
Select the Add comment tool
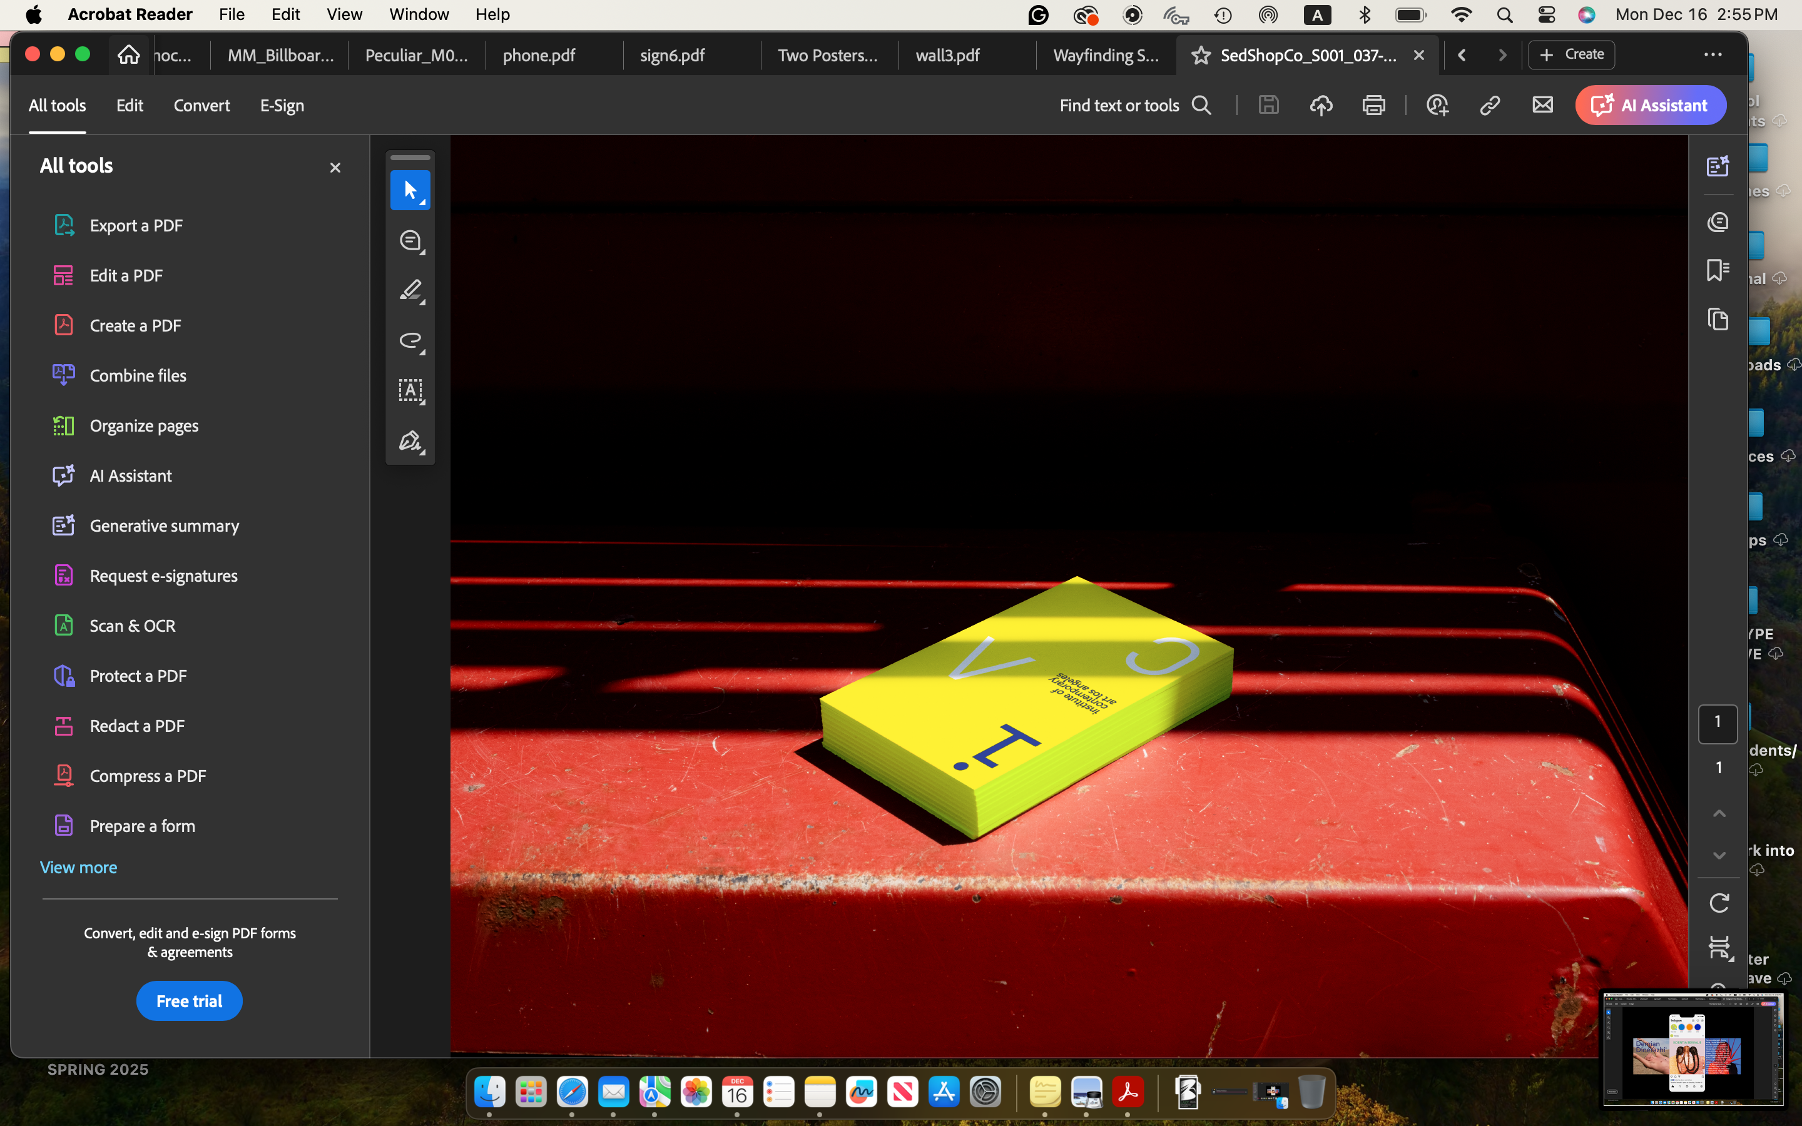(410, 241)
